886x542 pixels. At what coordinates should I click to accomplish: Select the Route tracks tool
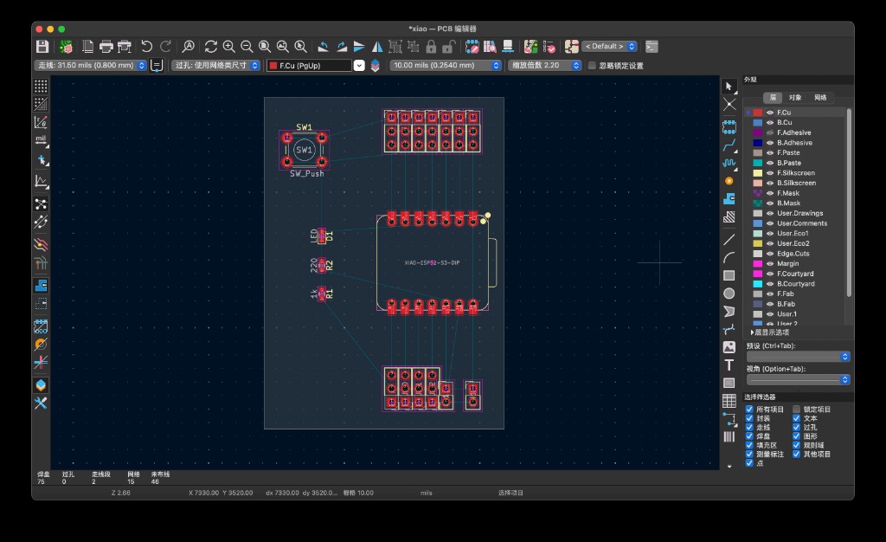pos(729,145)
